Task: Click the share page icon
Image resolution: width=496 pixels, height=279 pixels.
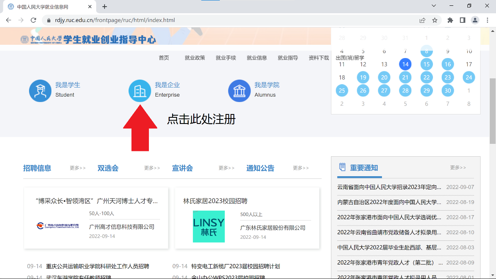Action: pyautogui.click(x=422, y=20)
